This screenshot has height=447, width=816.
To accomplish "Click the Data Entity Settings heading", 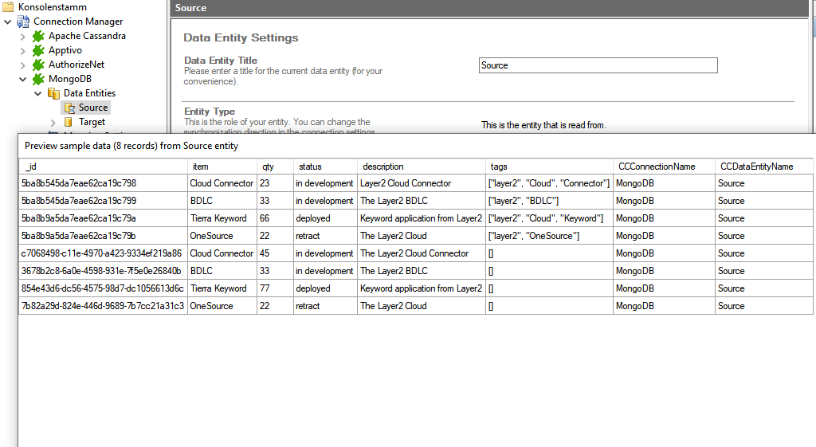I will (241, 38).
